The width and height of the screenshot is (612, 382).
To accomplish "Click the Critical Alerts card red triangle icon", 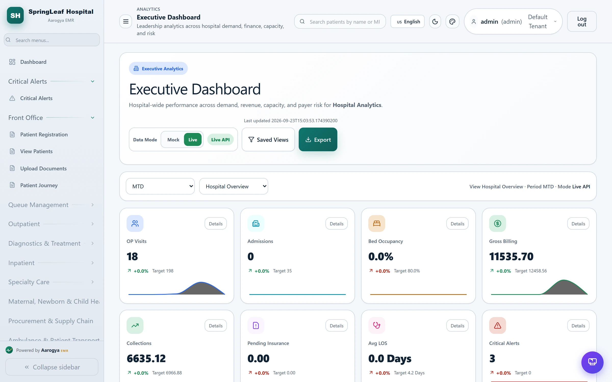I will coord(498,325).
